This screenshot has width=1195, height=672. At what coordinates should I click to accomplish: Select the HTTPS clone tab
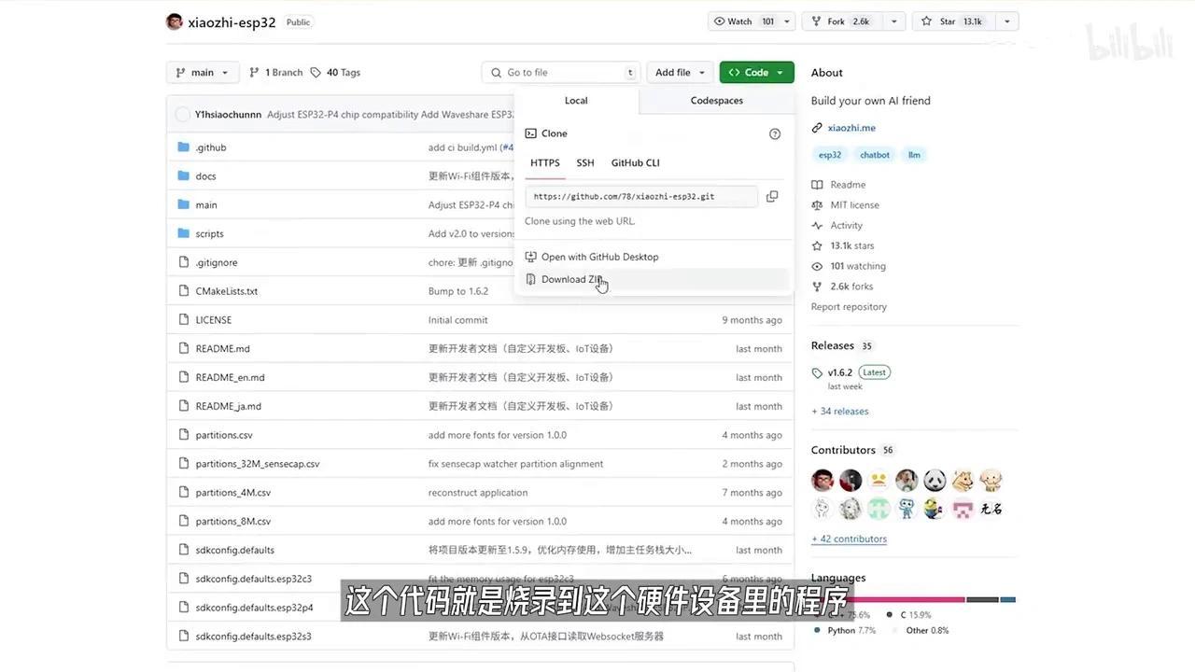[545, 163]
